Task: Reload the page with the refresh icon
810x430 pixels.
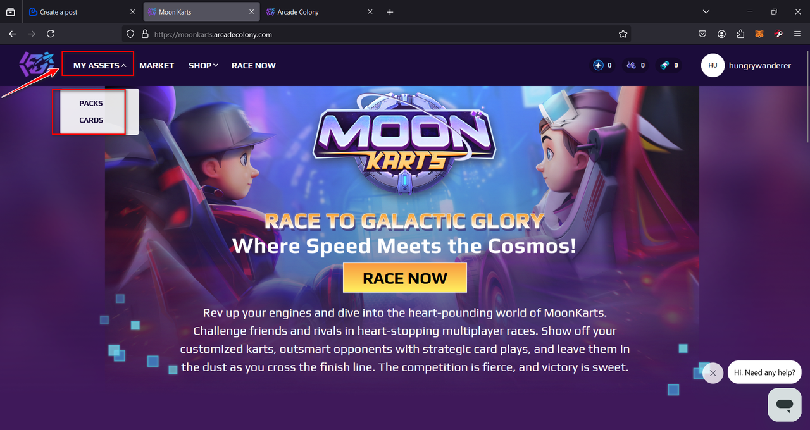Action: coord(51,34)
